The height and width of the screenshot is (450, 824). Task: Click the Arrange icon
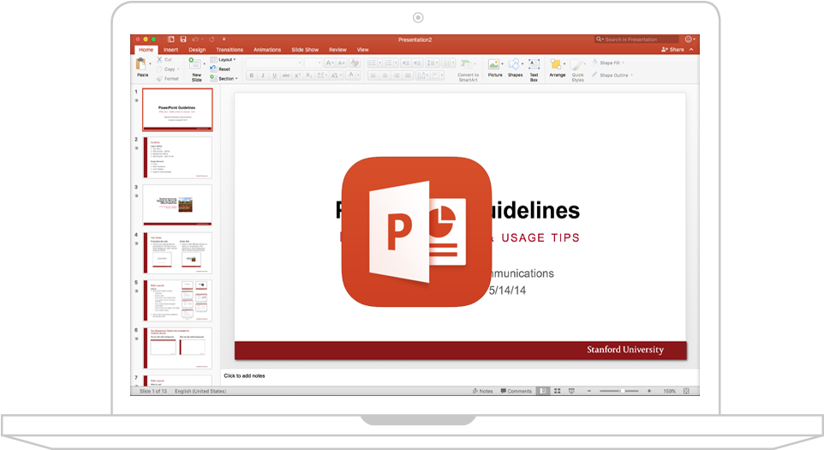click(555, 64)
